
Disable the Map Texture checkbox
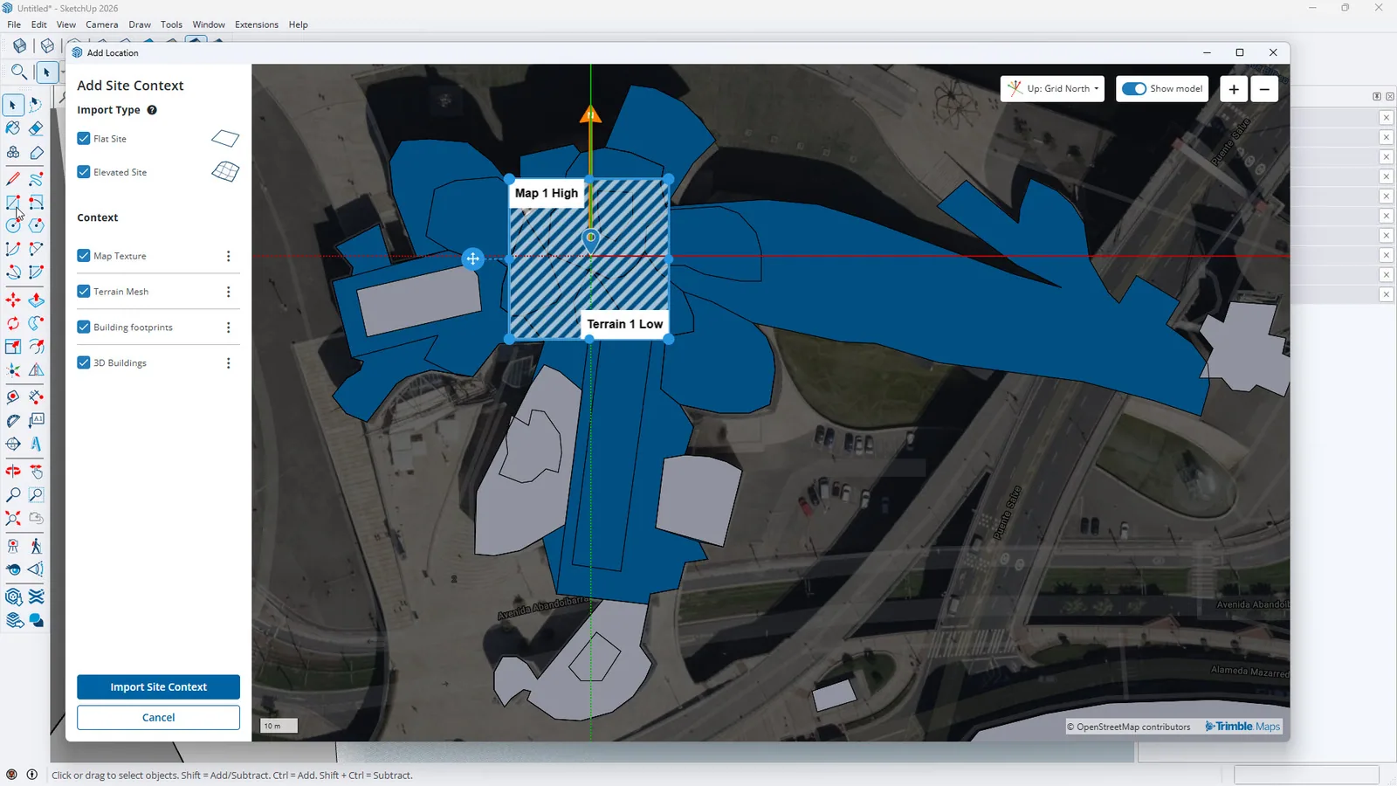click(84, 256)
